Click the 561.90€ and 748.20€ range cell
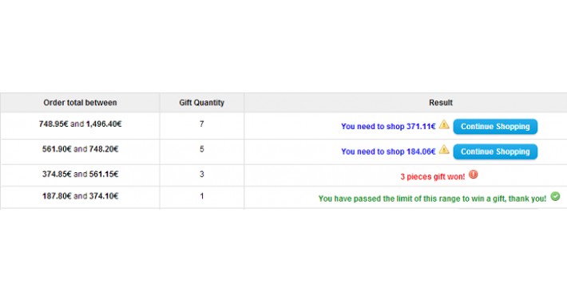Viewport: 567px width, 303px height. coord(81,149)
